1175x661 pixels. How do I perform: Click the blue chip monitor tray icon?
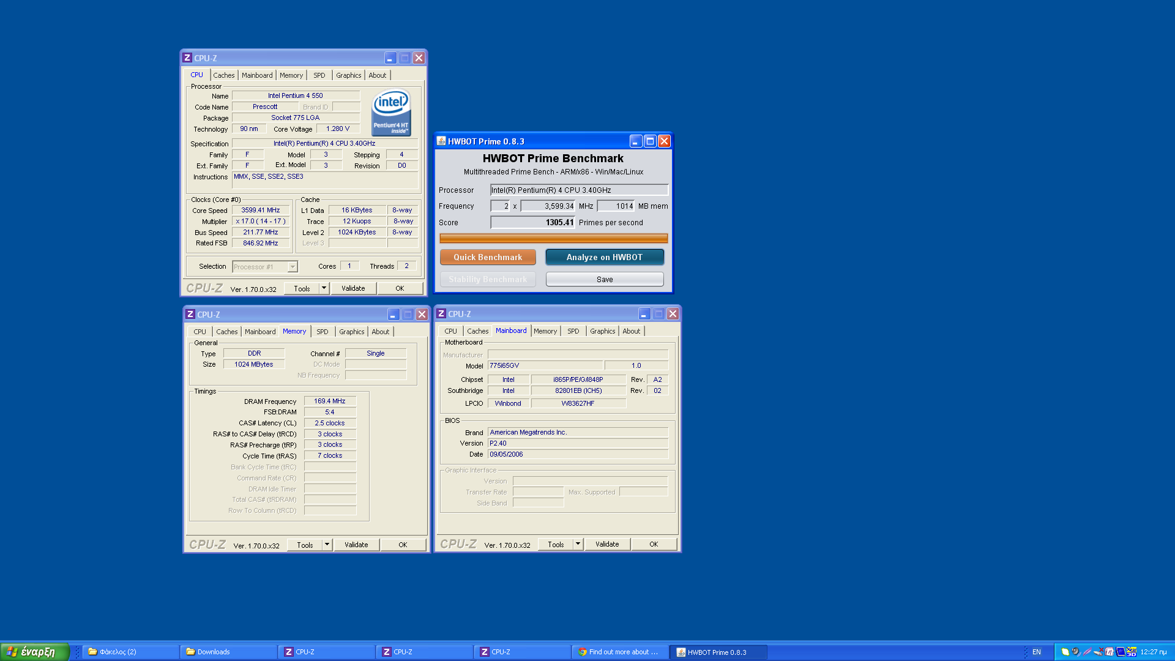pyautogui.click(x=1121, y=652)
